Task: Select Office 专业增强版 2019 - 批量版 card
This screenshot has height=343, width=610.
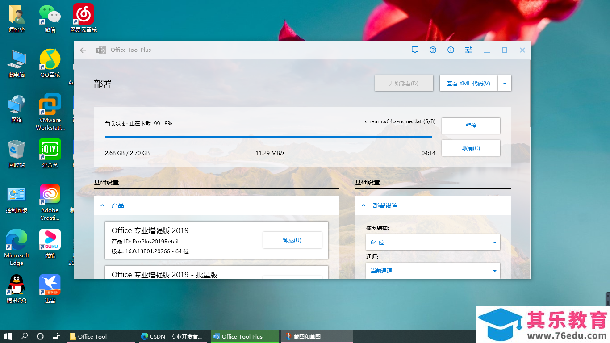Action: 217,272
